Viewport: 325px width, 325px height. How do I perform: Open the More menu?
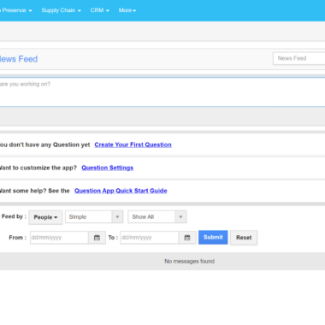(x=127, y=10)
